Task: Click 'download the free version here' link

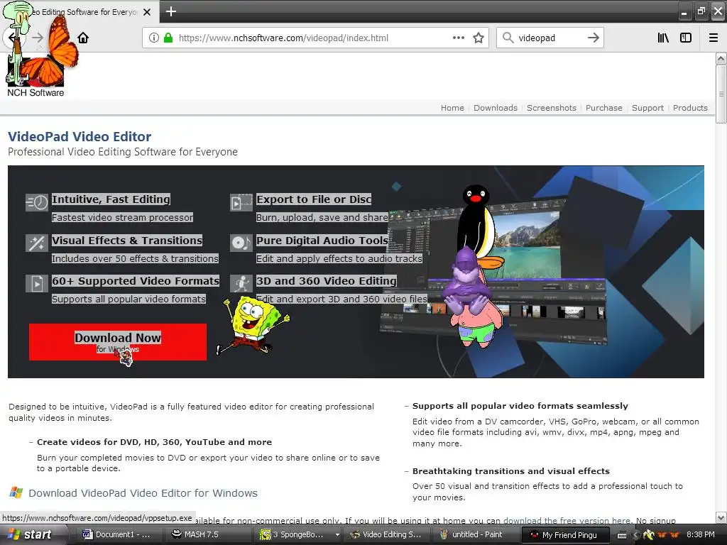Action: click(567, 520)
